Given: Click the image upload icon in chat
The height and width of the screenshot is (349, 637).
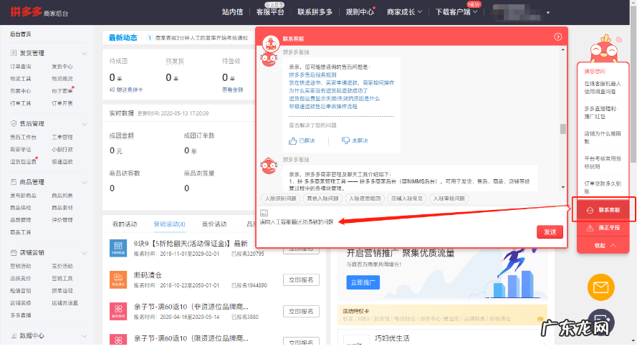Looking at the screenshot, I should click(264, 213).
